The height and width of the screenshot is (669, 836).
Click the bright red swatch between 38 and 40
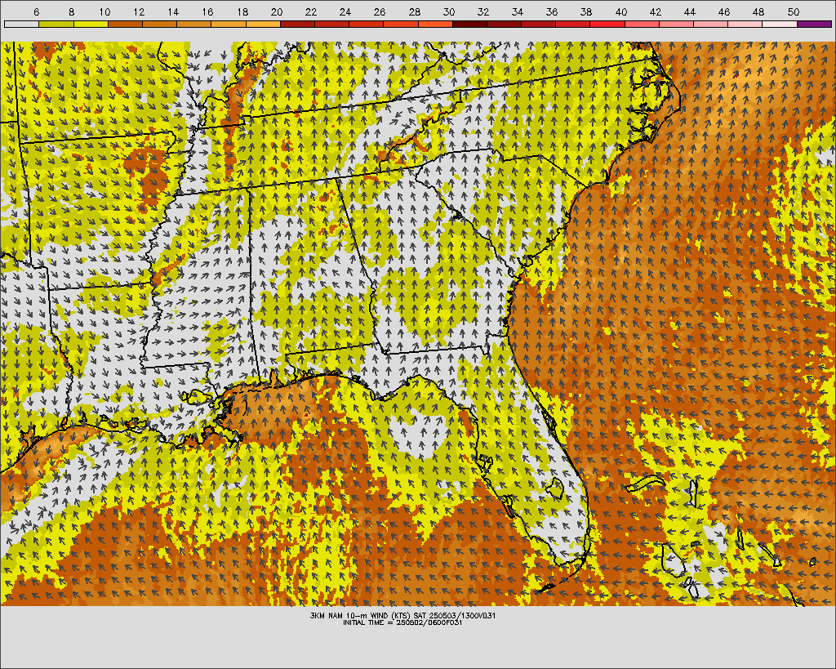(x=607, y=24)
